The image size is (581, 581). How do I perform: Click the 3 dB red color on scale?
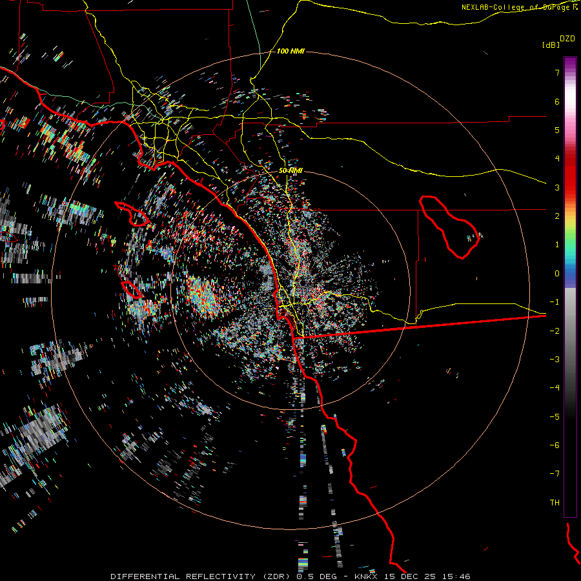pyautogui.click(x=570, y=187)
